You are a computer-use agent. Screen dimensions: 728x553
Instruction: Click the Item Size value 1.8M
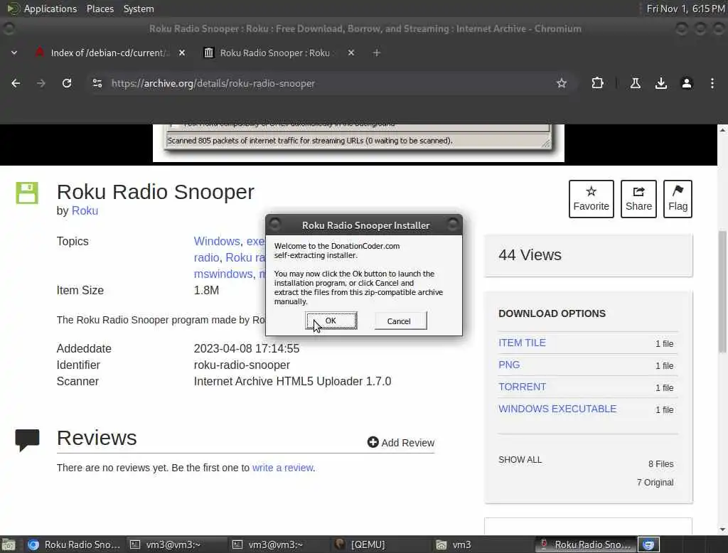click(x=206, y=290)
